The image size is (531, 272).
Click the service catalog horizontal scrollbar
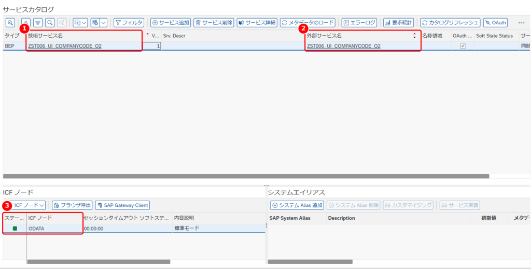point(246,176)
